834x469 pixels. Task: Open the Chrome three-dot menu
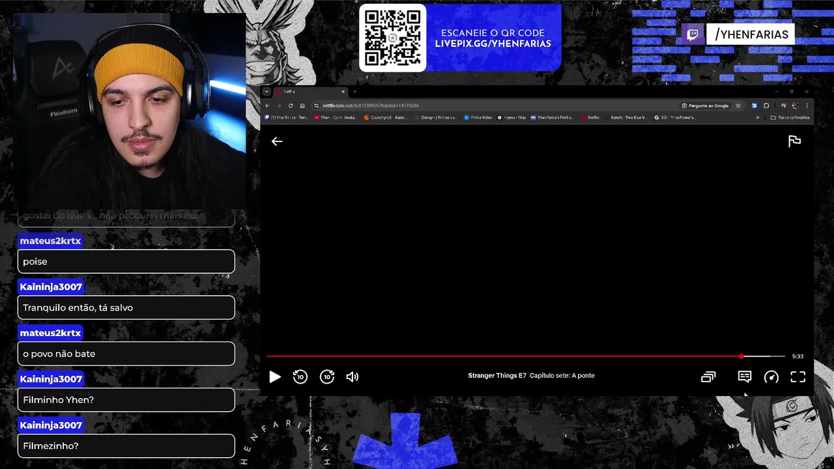807,106
